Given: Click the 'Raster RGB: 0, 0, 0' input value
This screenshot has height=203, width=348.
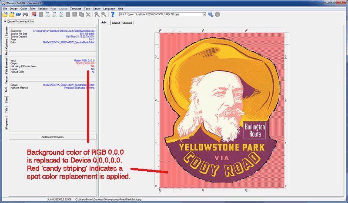Looking at the screenshot, I should point(84,60).
